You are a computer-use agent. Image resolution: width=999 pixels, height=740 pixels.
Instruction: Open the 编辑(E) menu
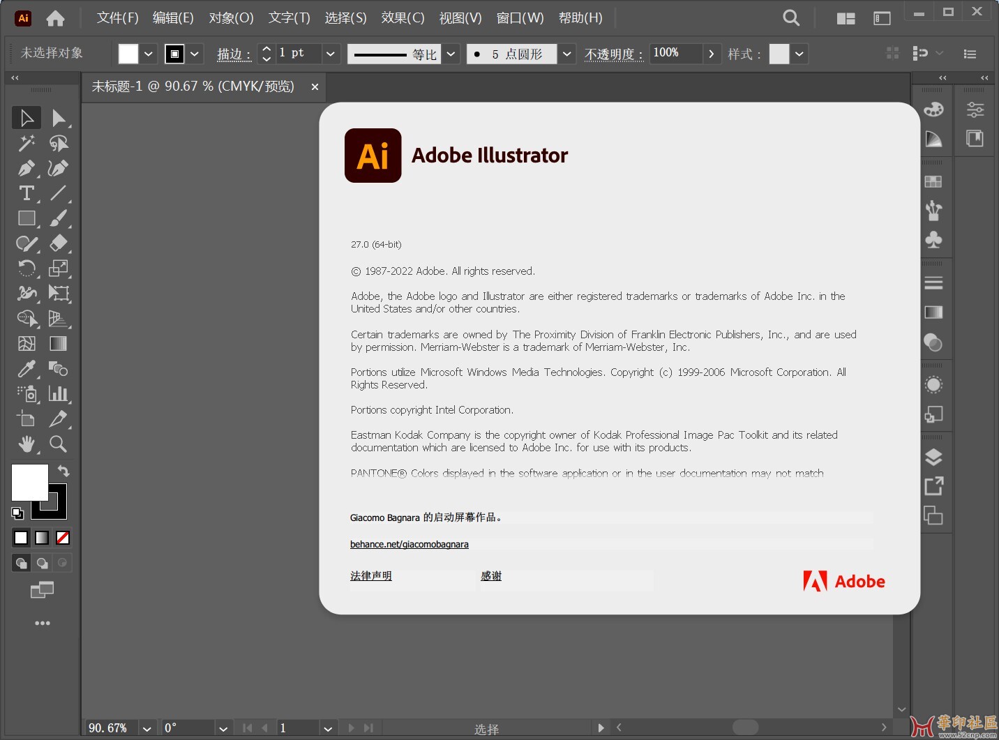[x=173, y=18]
